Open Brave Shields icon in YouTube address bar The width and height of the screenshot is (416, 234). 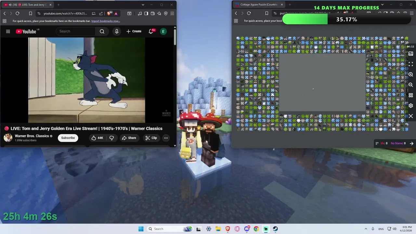click(x=109, y=13)
